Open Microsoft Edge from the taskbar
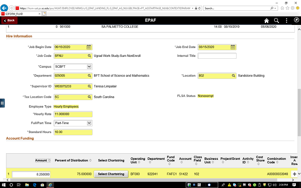301x188 pixels. (x=34, y=185)
